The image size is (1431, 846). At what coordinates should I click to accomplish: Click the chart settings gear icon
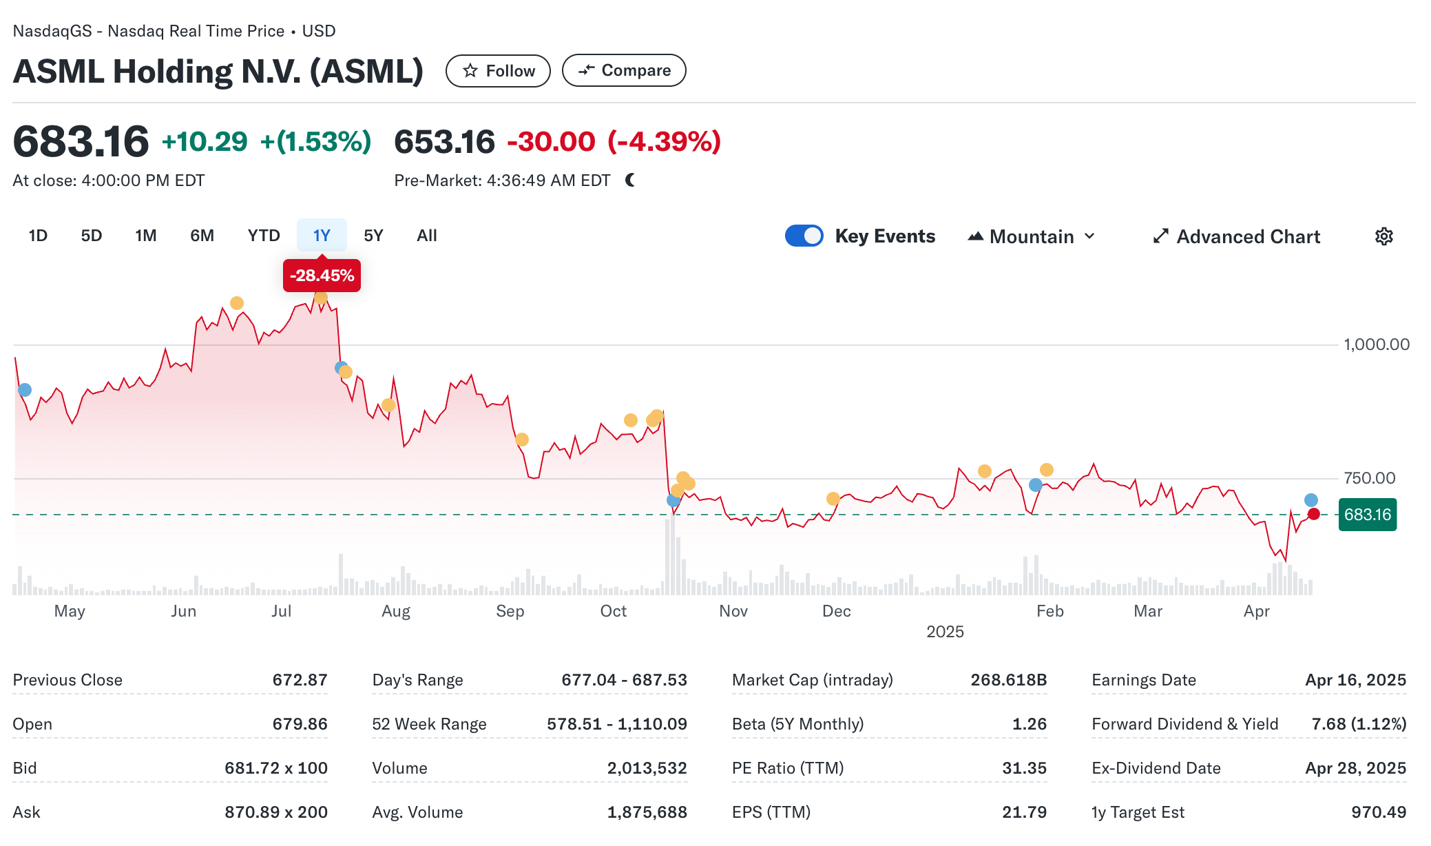[1383, 236]
